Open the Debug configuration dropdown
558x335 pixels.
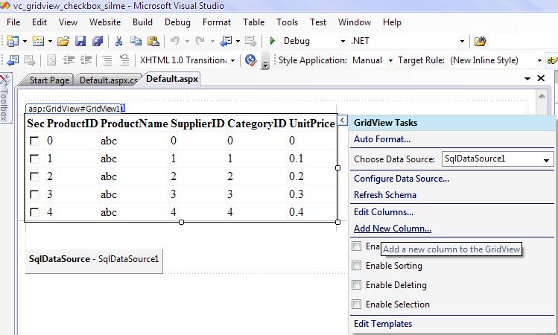pyautogui.click(x=343, y=41)
